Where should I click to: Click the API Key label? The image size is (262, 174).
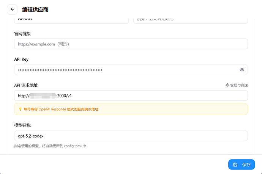21,59
